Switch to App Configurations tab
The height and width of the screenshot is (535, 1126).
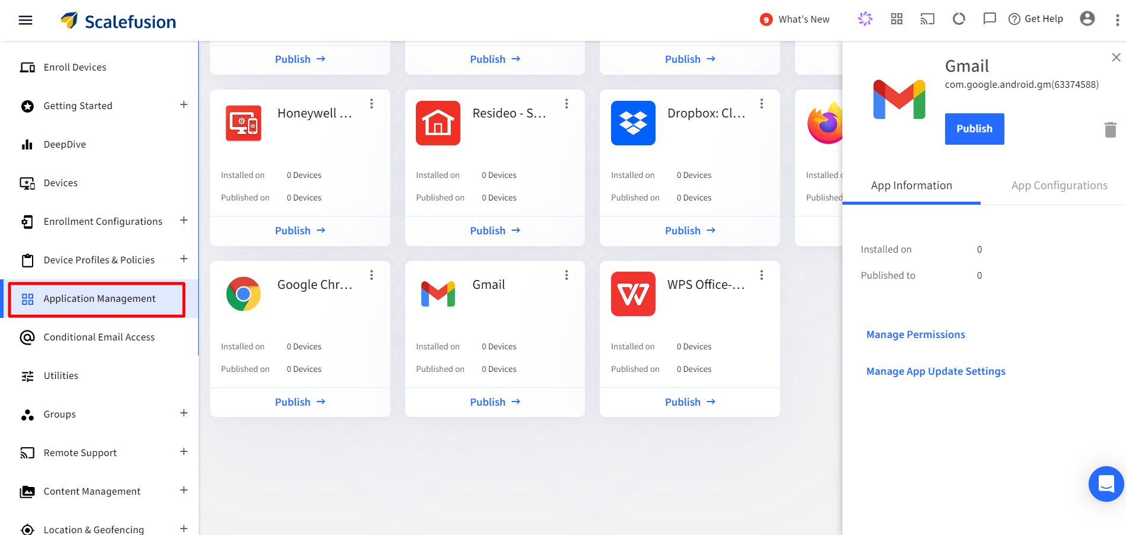click(1059, 186)
